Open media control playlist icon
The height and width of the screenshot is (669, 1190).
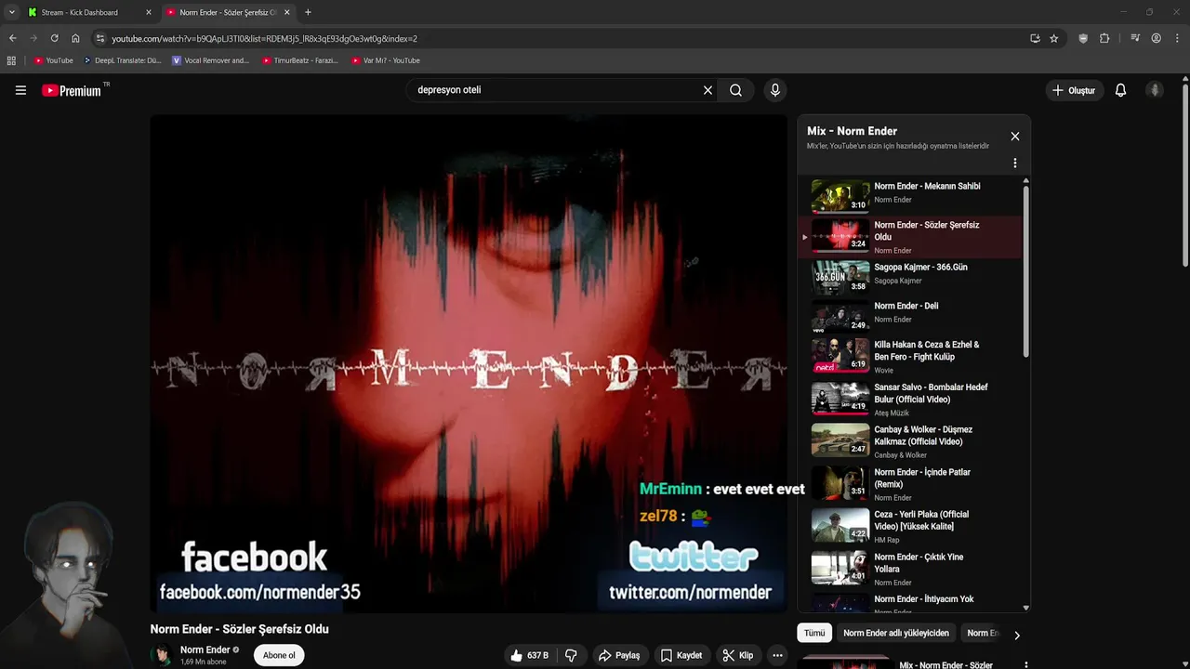(x=1135, y=38)
